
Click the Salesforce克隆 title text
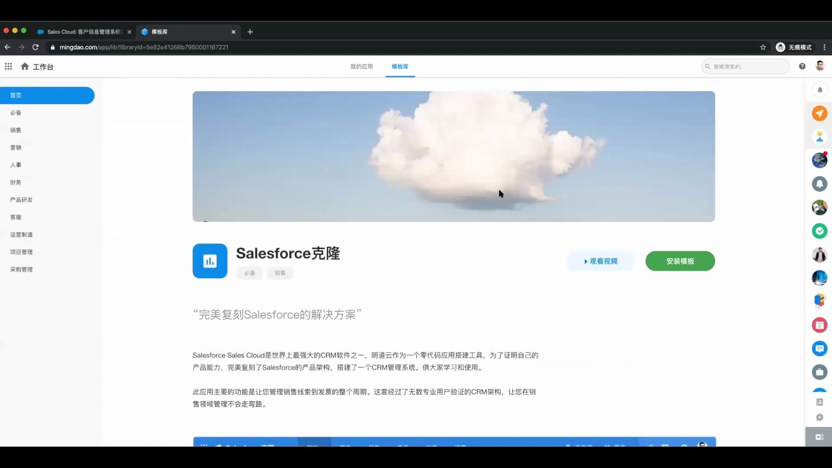click(288, 253)
